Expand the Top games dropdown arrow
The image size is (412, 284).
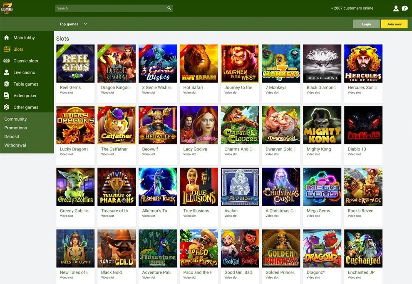point(85,24)
